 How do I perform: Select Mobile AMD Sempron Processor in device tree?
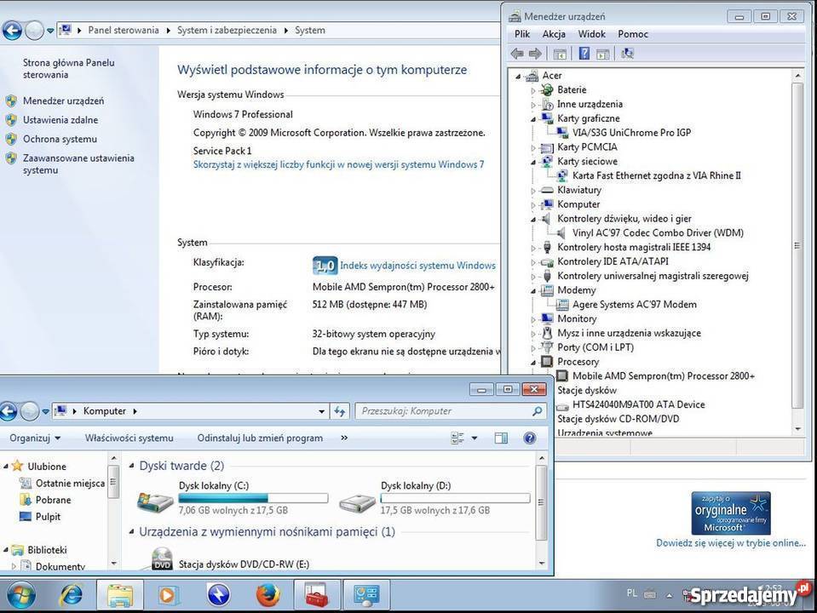[664, 375]
